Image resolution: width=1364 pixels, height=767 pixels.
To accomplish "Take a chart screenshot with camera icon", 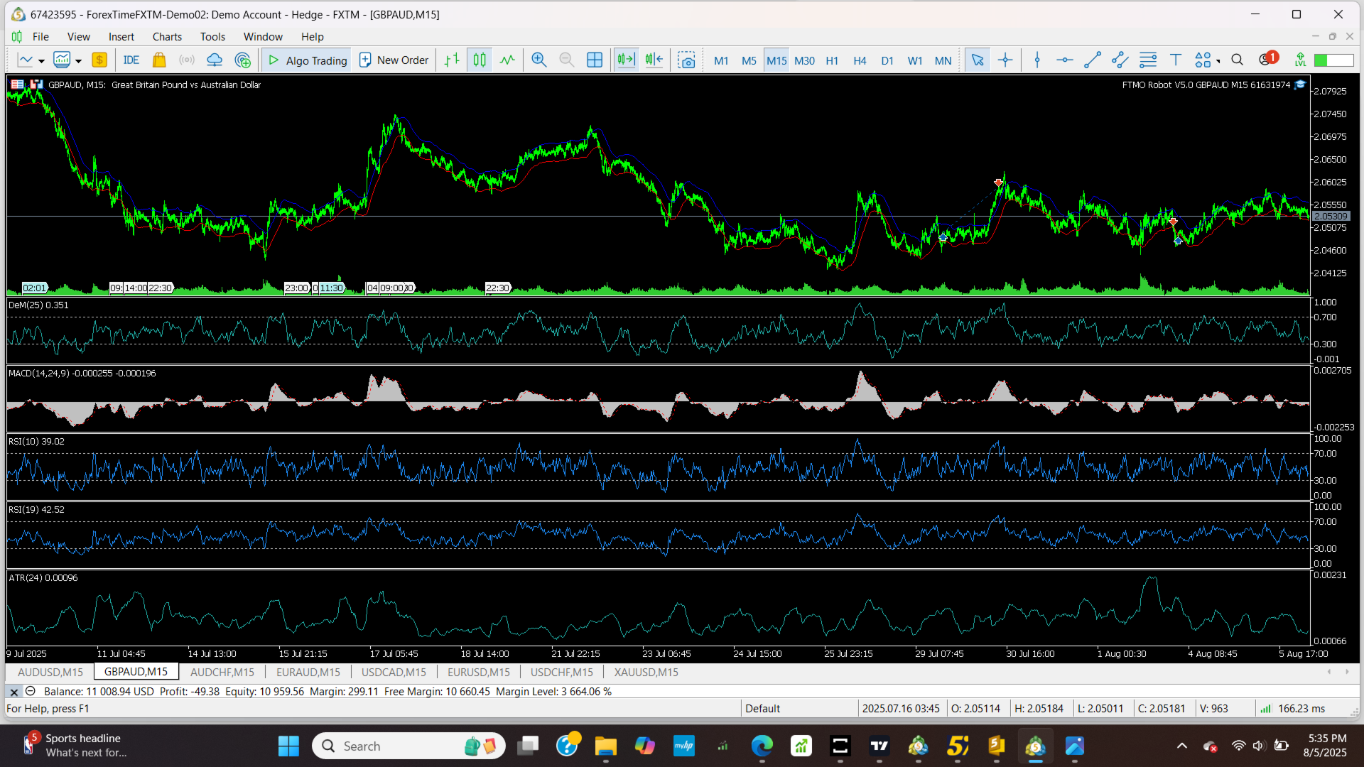I will pyautogui.click(x=686, y=60).
